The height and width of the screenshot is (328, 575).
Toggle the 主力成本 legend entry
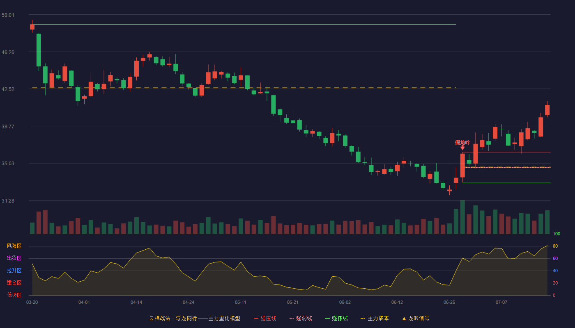375,318
